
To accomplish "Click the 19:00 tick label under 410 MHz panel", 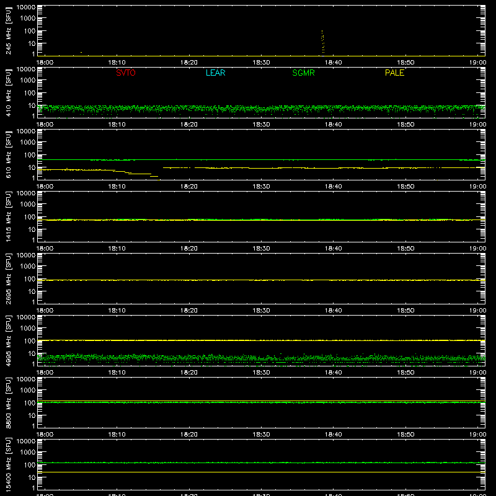I will click(x=477, y=125).
